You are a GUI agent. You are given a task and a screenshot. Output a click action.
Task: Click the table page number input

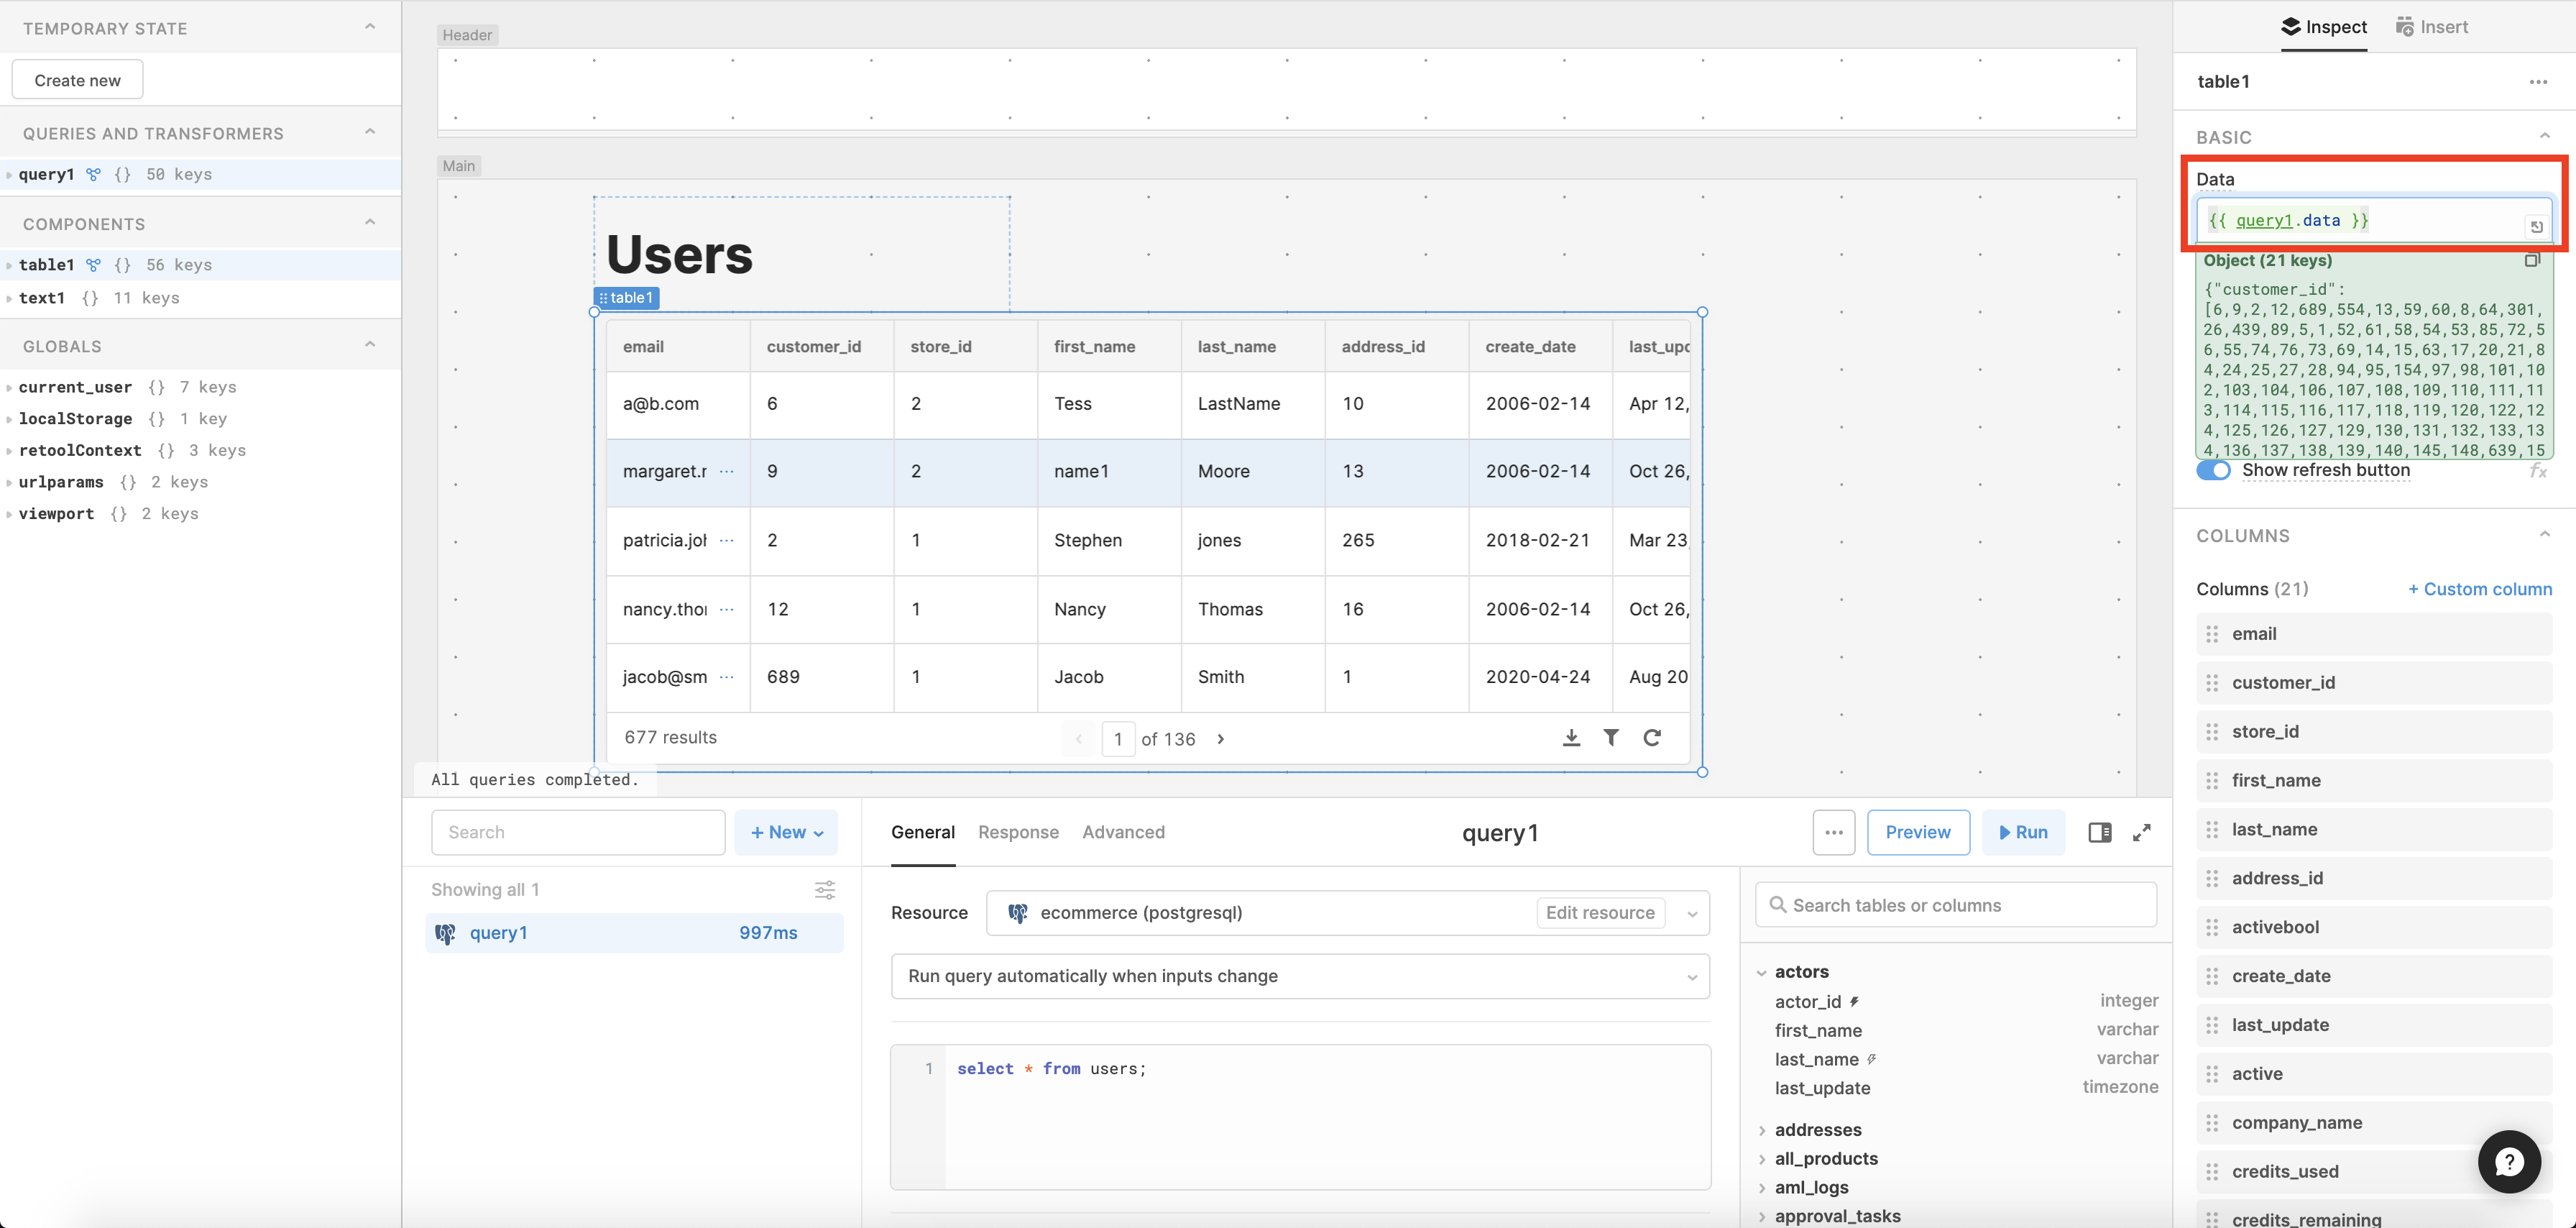(x=1117, y=739)
